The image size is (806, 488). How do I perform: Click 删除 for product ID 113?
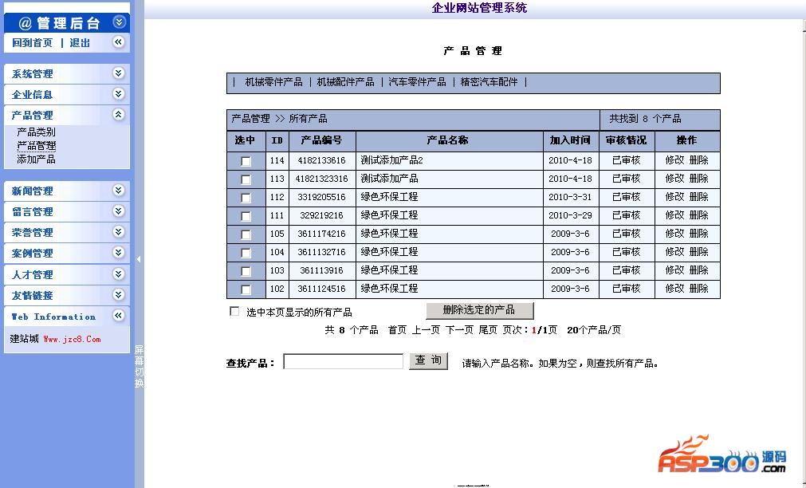pyautogui.click(x=698, y=179)
